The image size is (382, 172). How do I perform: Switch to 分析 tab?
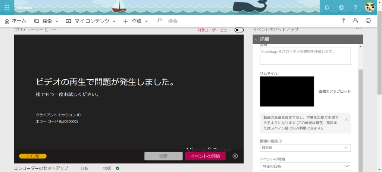pyautogui.click(x=84, y=168)
